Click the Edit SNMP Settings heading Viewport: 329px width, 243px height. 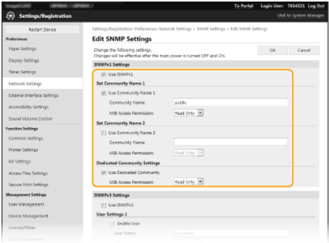pos(122,39)
